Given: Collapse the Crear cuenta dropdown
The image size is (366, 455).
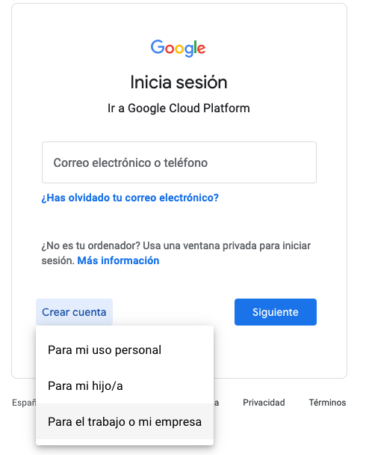Looking at the screenshot, I should [x=74, y=312].
